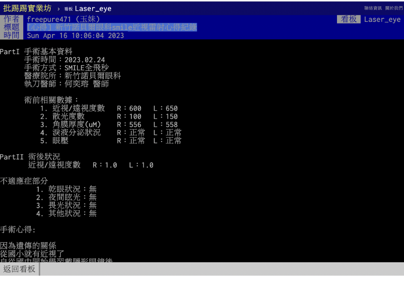Image resolution: width=404 pixels, height=286 pixels.
Task: Click the 看板 label in article header
Action: click(x=348, y=19)
